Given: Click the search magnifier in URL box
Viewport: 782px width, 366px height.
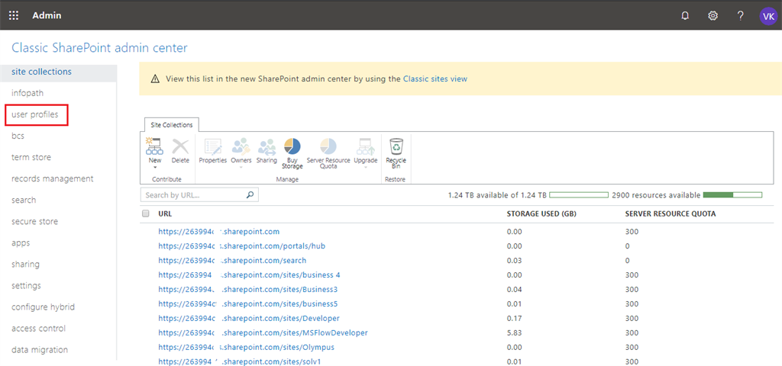Looking at the screenshot, I should 250,194.
